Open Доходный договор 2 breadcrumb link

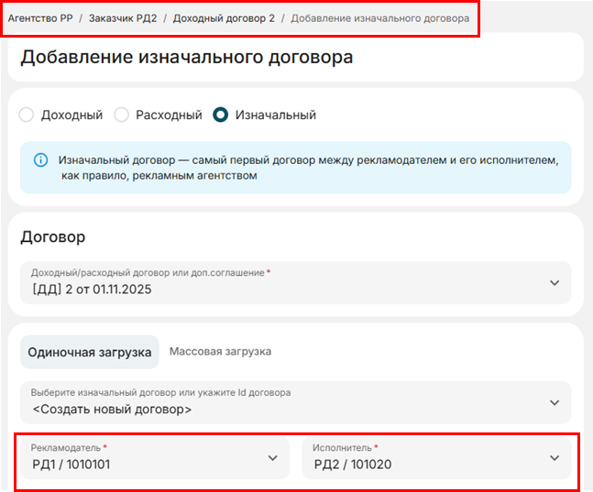(x=223, y=18)
